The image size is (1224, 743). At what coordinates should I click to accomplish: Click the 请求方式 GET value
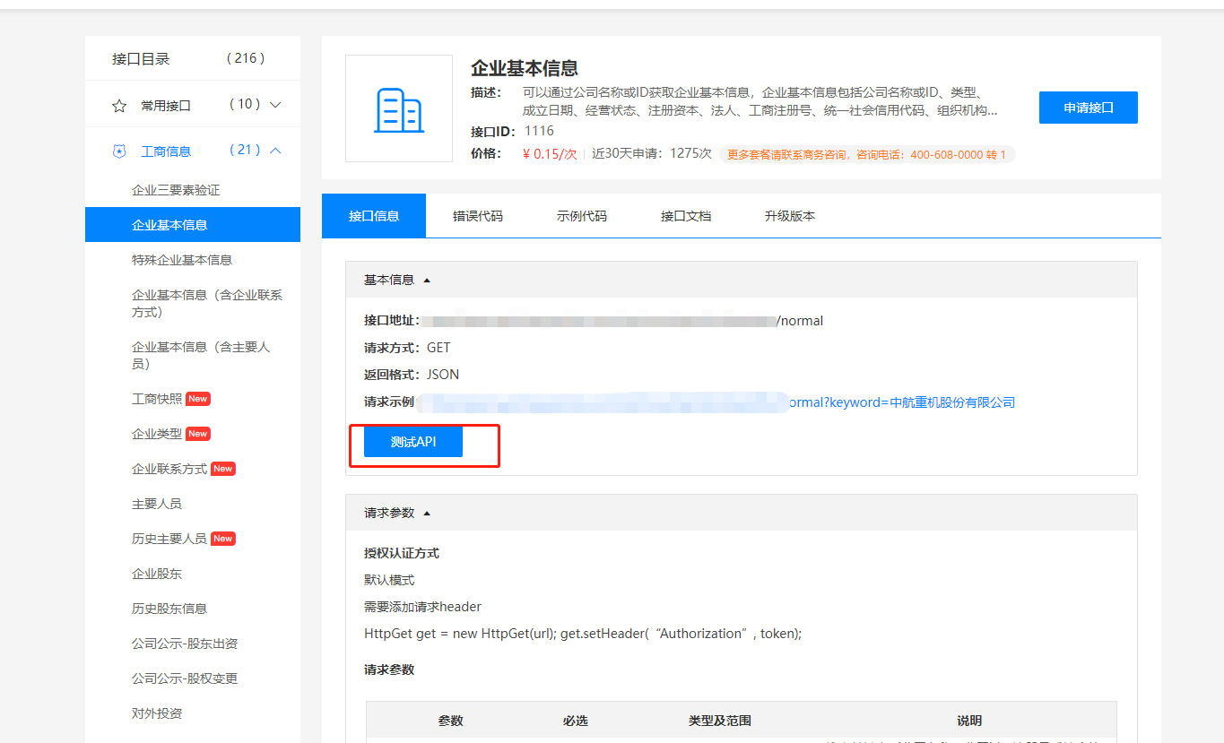point(438,348)
